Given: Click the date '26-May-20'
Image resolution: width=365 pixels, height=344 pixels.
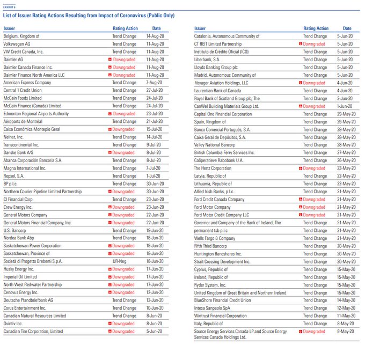Looking at the screenshot, I should [346, 160].
